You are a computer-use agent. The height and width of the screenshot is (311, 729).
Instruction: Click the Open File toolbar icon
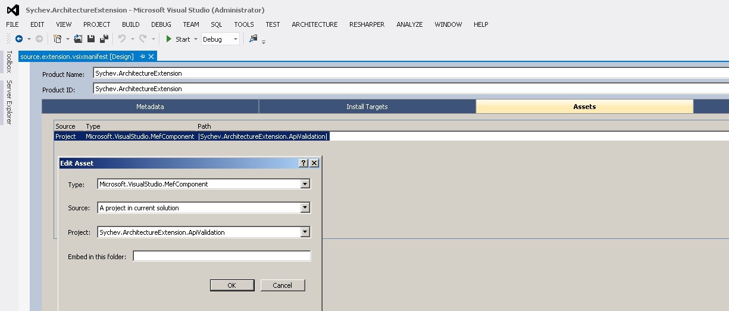[78, 39]
